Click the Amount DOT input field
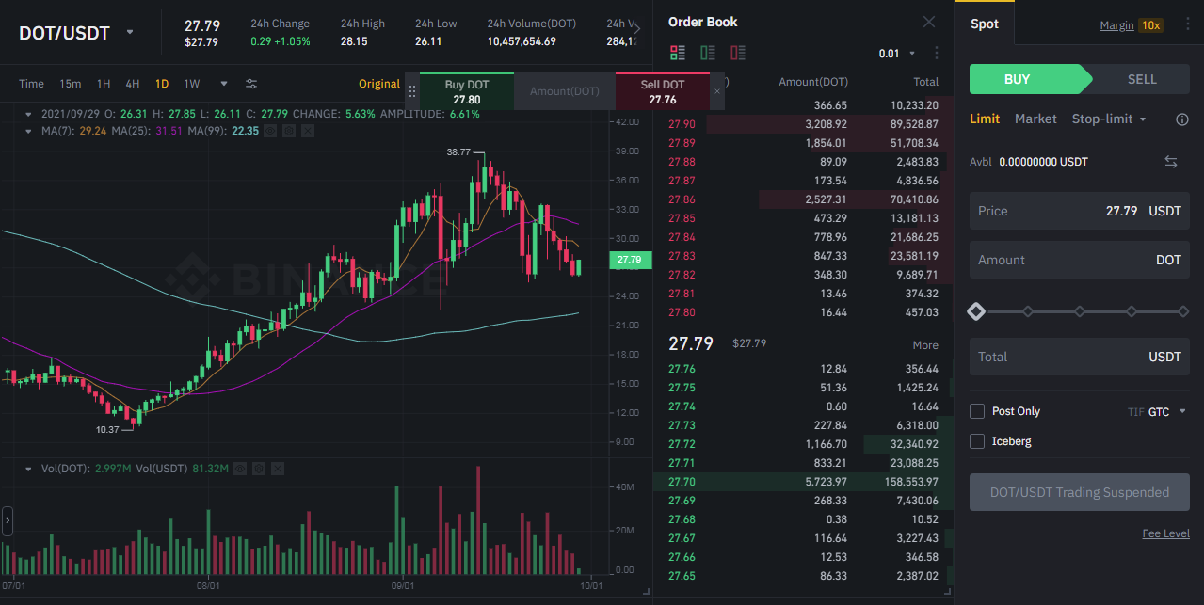This screenshot has width=1204, height=605. pyautogui.click(x=1080, y=260)
